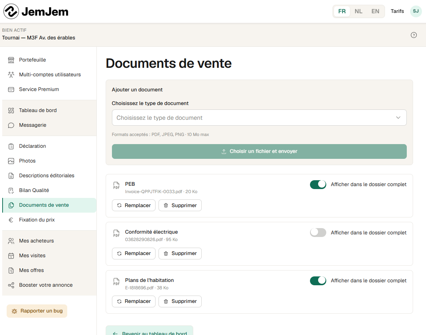Open the help question mark icon
Image resolution: width=426 pixels, height=335 pixels.
(413, 35)
